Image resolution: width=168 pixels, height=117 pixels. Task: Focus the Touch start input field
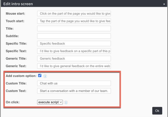74,21
